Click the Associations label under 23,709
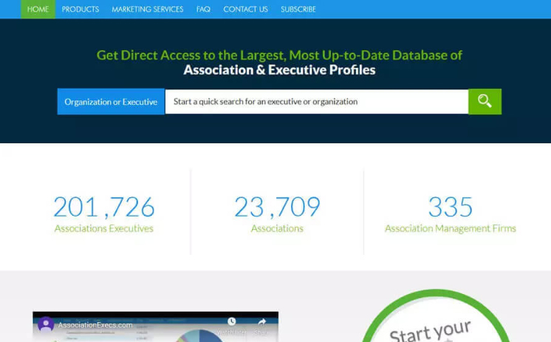Screen dimensions: 551x342 point(277,228)
